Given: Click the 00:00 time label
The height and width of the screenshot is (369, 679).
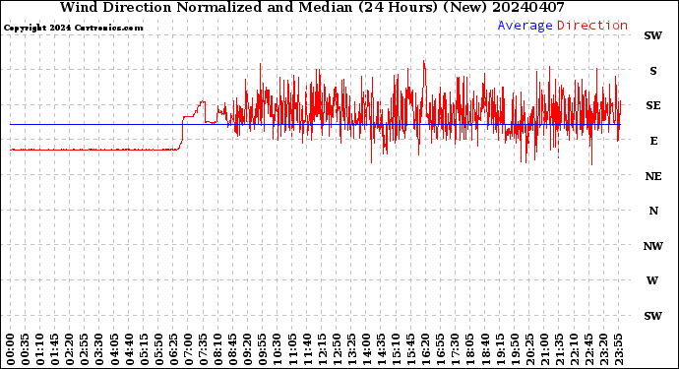Looking at the screenshot, I should (x=11, y=349).
